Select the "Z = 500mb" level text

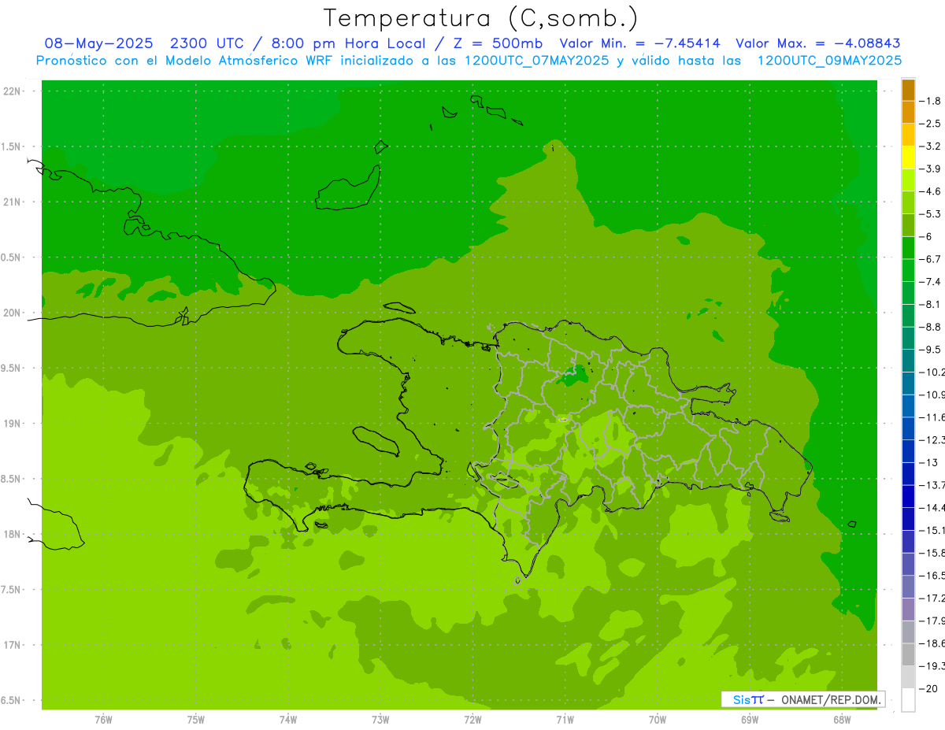click(494, 43)
